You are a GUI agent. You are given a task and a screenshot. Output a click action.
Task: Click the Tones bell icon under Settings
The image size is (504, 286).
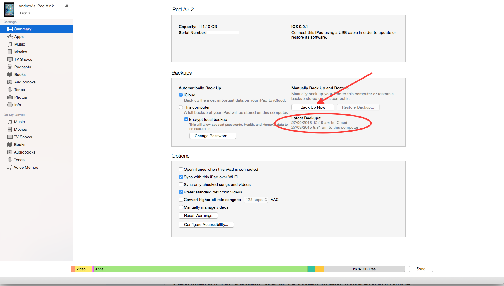pos(10,90)
